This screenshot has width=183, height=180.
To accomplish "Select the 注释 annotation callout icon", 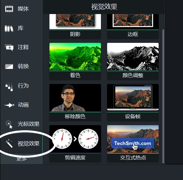I will coord(9,47).
